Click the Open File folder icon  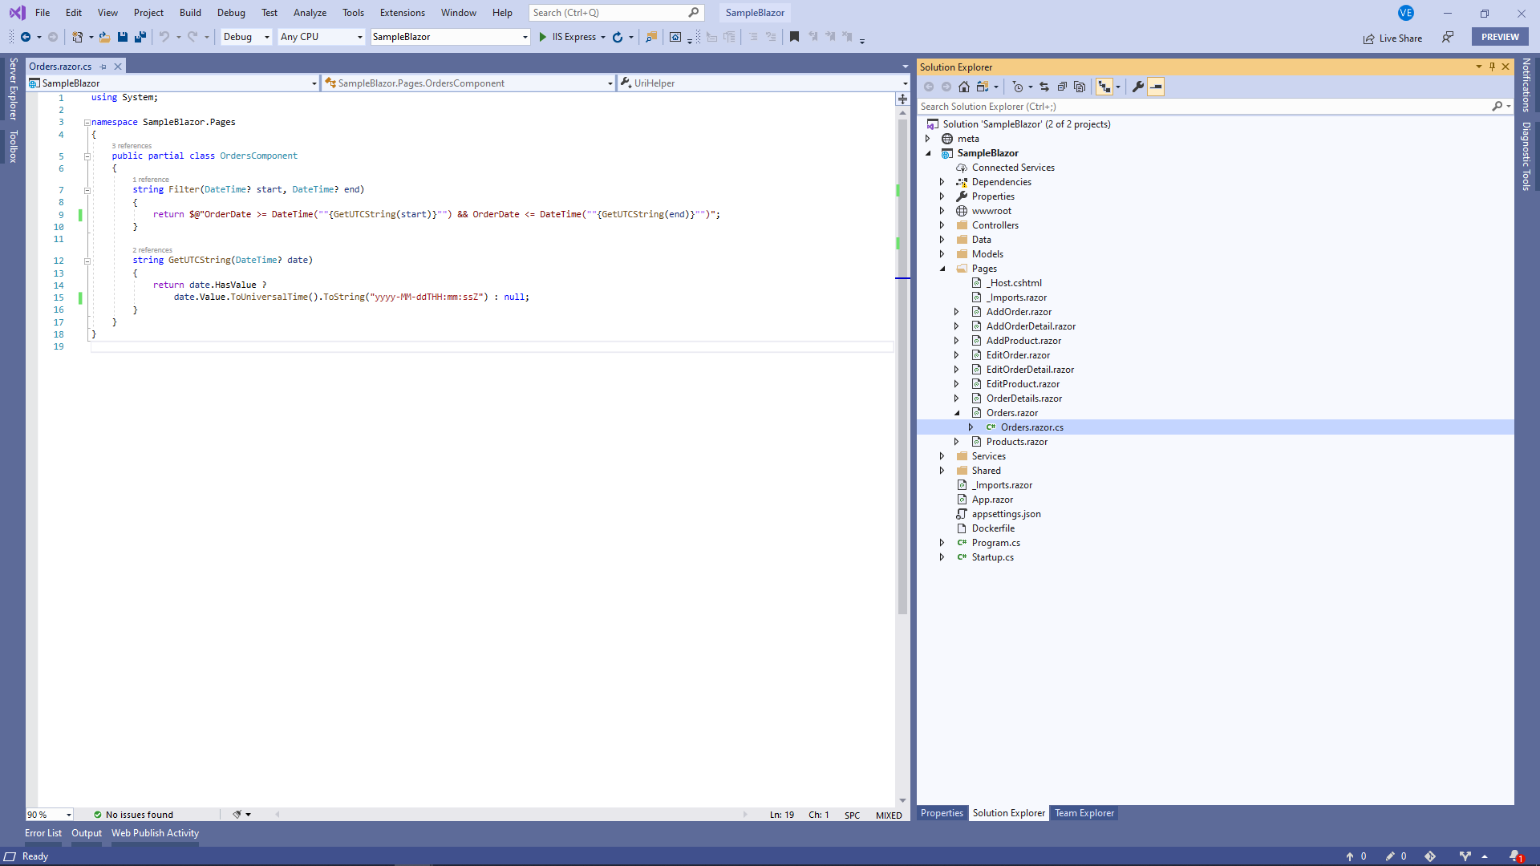[104, 37]
